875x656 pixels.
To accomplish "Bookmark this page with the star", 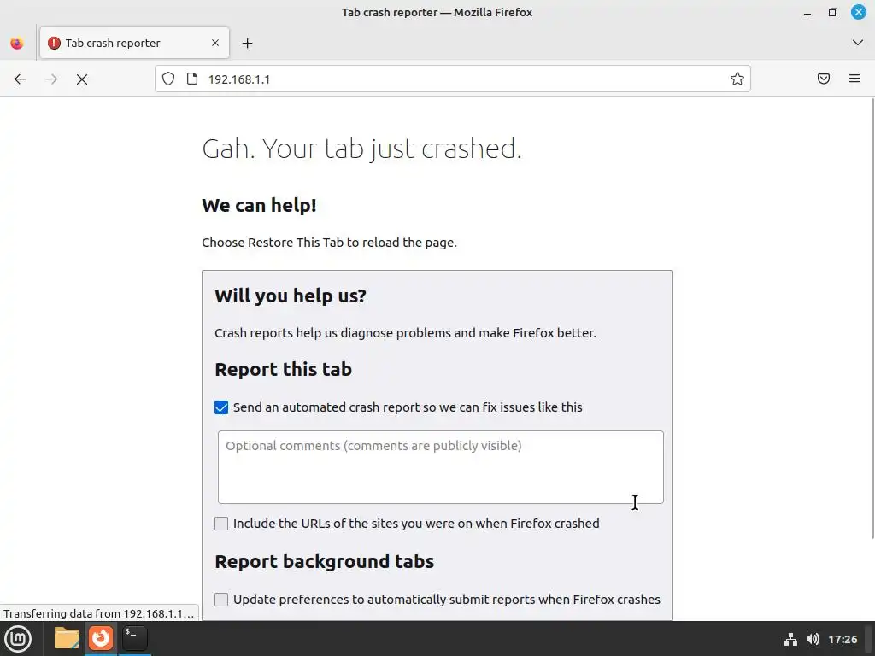I will [737, 79].
